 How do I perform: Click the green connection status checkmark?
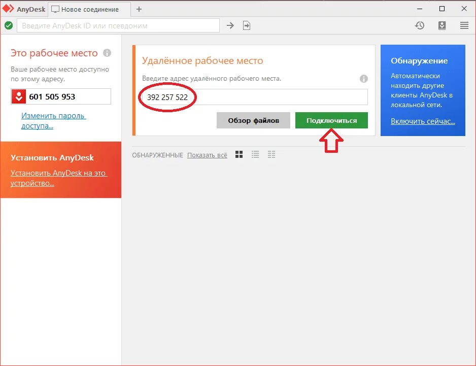click(x=9, y=25)
